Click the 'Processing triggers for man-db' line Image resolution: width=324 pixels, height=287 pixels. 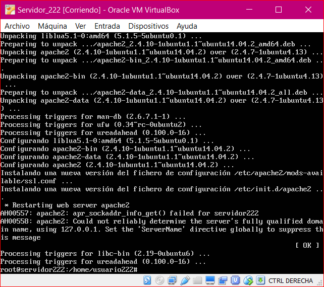point(93,117)
